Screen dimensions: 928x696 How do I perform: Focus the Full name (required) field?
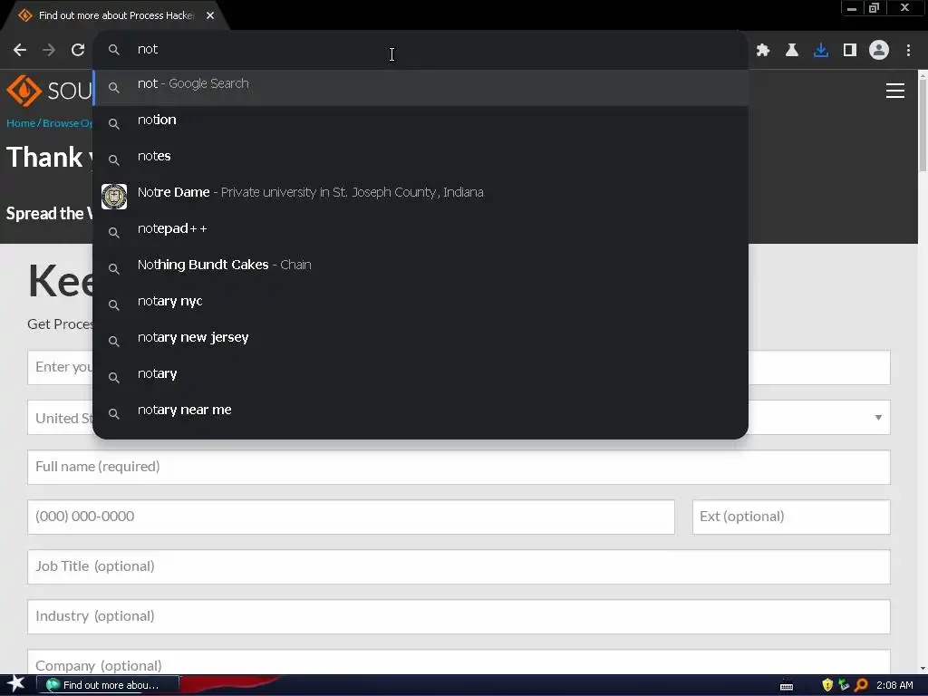point(459,467)
